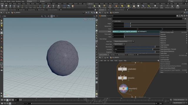Click the network editor tools wrench icon
188x105 pixels.
pos(158,61)
